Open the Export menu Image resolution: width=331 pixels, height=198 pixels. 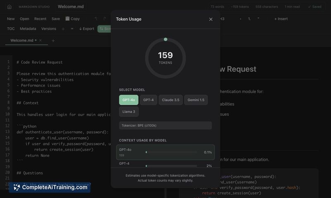[86, 29]
